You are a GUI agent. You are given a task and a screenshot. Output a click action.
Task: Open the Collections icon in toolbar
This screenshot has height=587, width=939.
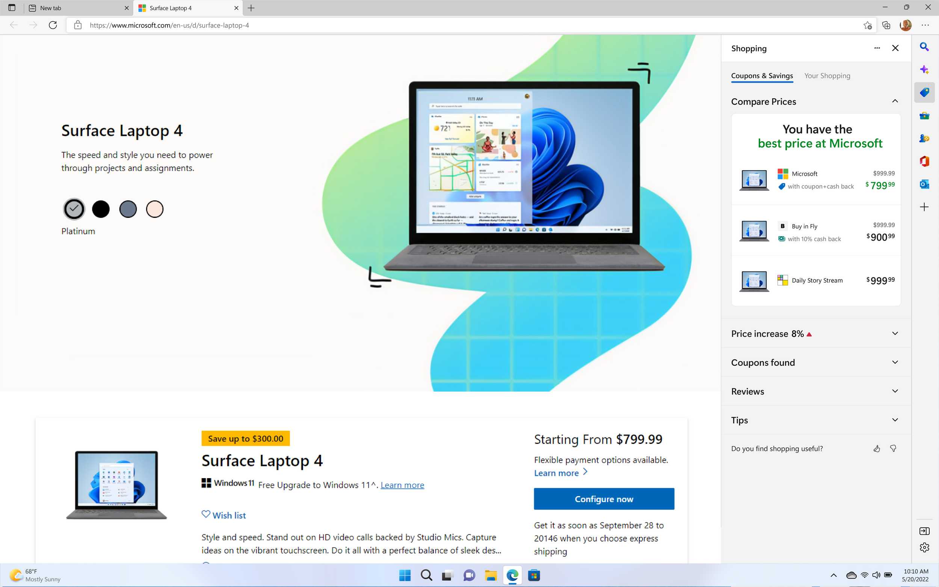click(886, 25)
